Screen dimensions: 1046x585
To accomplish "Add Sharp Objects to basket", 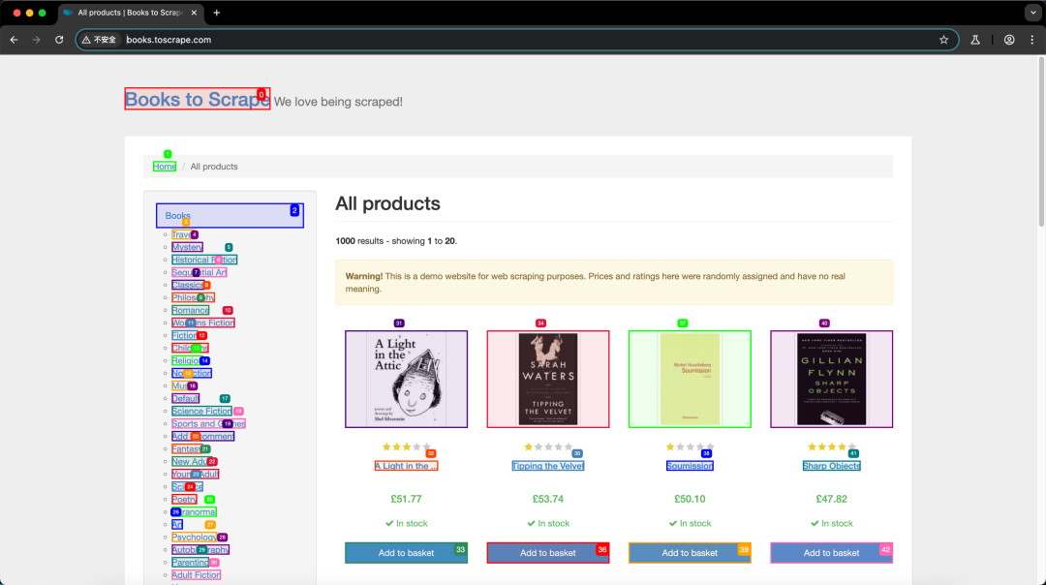I will 831,553.
